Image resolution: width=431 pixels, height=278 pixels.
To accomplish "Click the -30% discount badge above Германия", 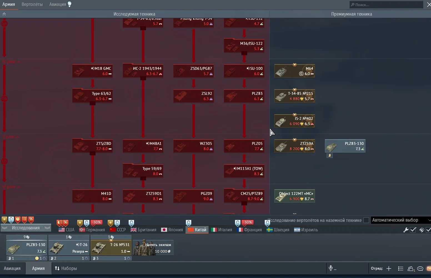I will [x=97, y=222].
